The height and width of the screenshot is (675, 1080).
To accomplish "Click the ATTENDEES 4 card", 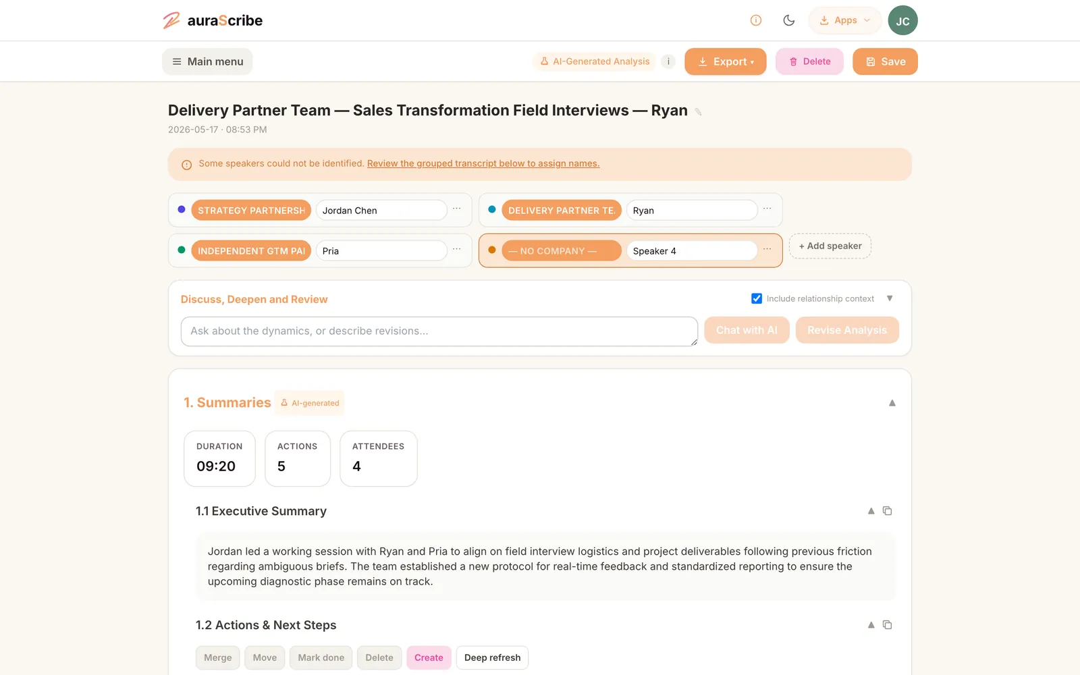I will coord(379,458).
